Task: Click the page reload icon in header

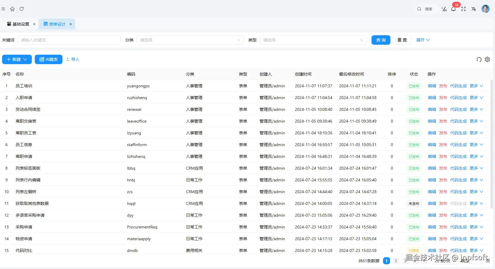Action: [22, 9]
